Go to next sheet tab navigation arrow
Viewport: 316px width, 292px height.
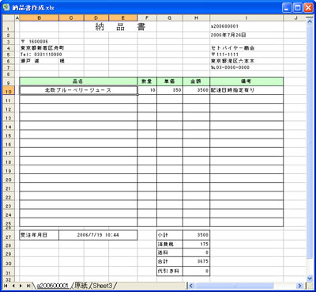click(21, 286)
